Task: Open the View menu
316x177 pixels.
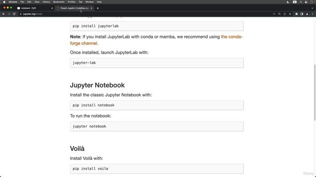Action: [37, 2]
